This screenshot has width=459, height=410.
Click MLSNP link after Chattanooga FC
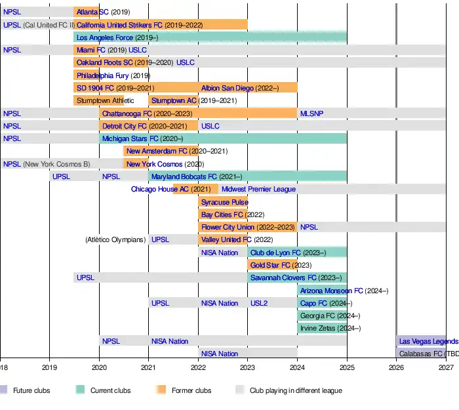(311, 113)
